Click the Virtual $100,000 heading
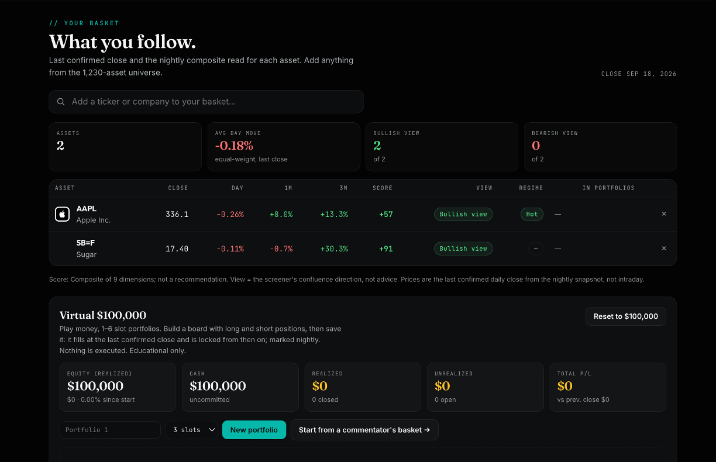716x462 pixels. click(x=103, y=316)
